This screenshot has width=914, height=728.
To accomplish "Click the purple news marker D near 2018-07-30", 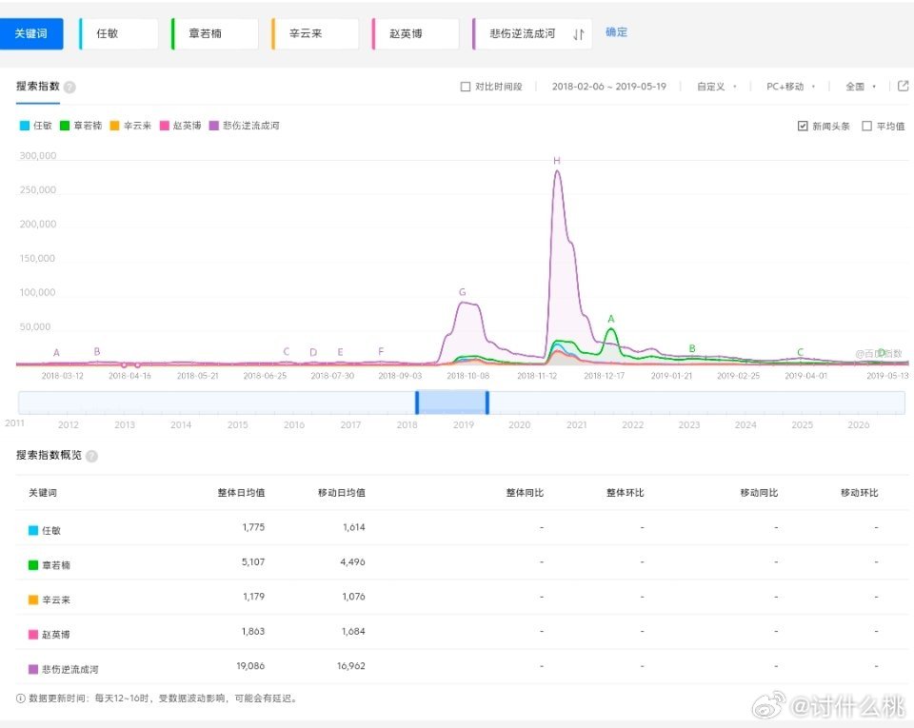I will pyautogui.click(x=313, y=352).
